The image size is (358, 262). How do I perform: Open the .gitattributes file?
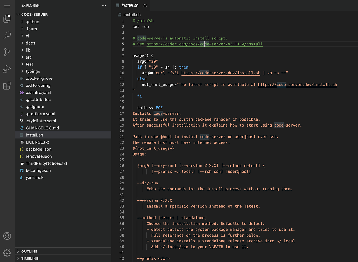tap(63, 100)
